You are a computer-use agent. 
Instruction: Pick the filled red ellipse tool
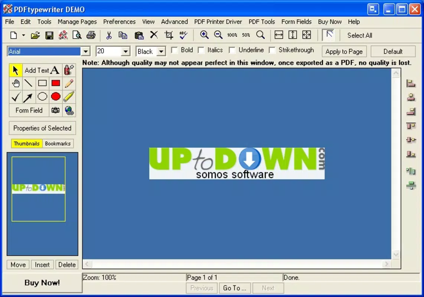pyautogui.click(x=56, y=97)
